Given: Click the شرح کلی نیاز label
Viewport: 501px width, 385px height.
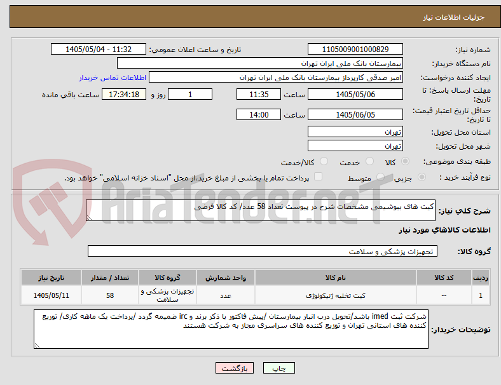Looking at the screenshot, I should 464,211.
